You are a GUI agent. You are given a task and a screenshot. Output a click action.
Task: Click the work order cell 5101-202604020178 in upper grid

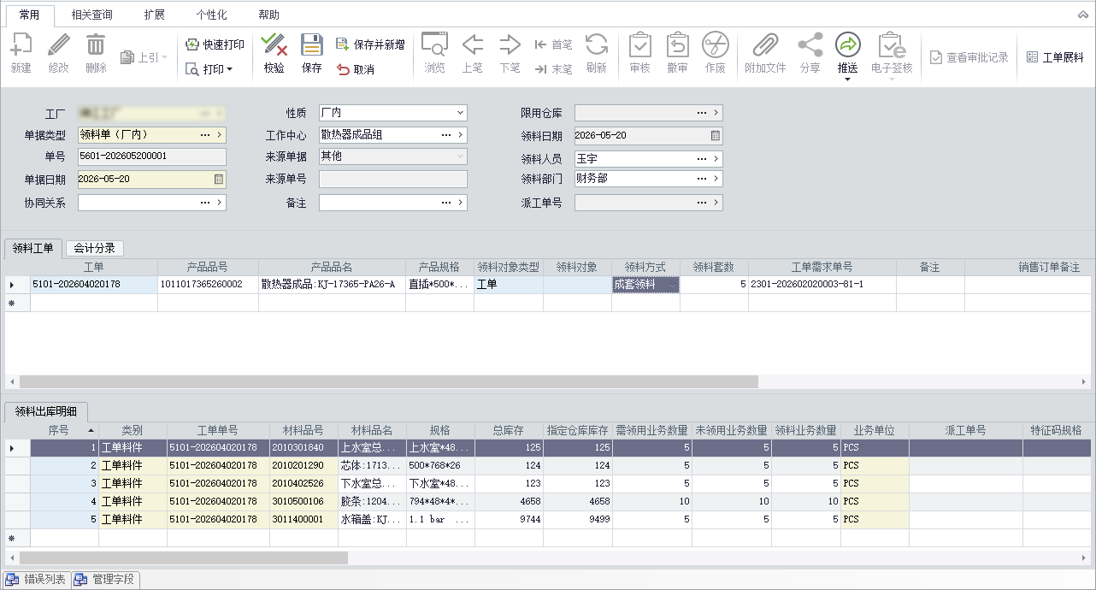tap(94, 285)
